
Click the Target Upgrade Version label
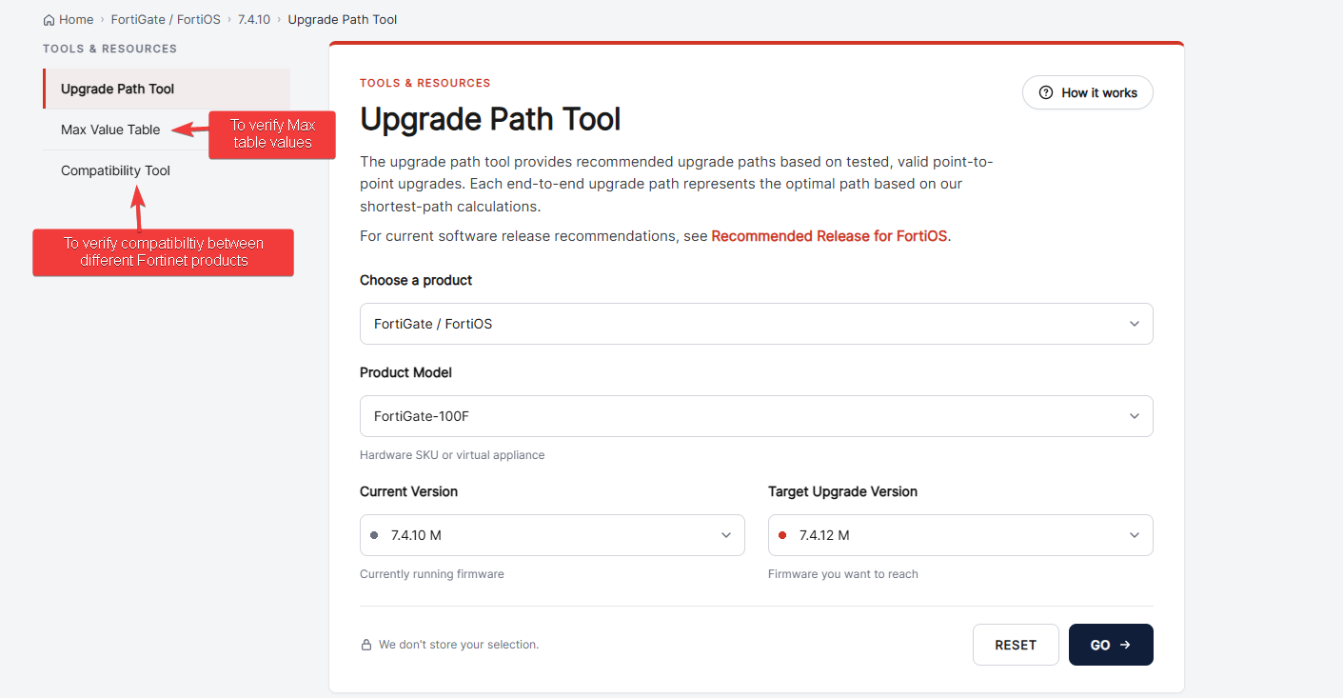[842, 491]
